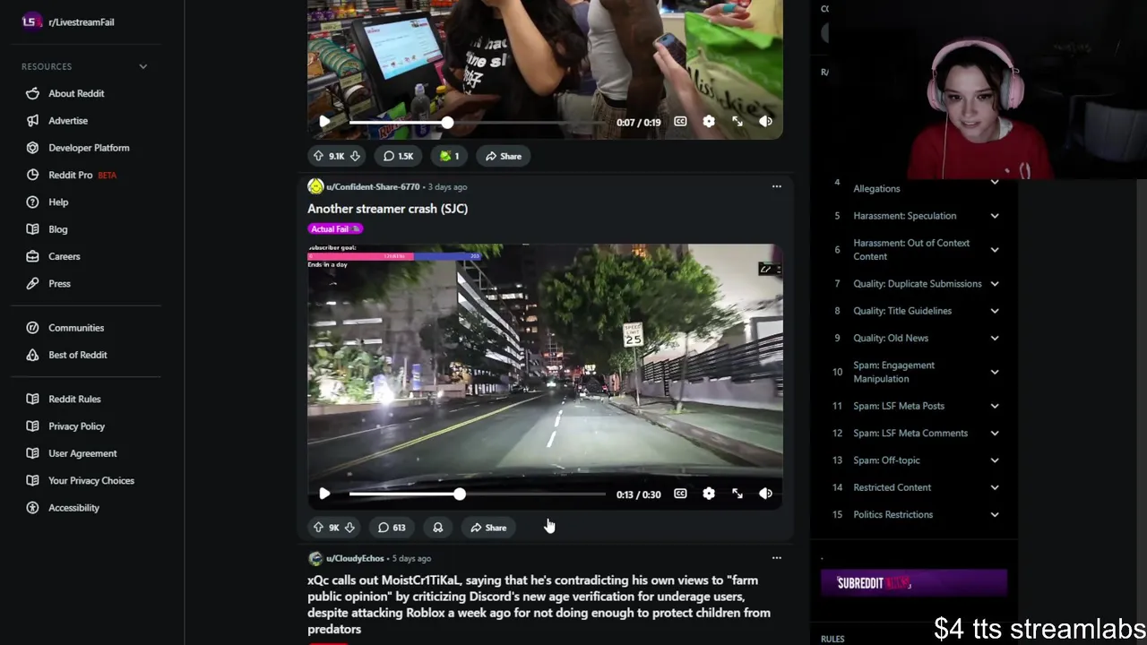
Task: Open Advertise link
Action: (x=68, y=120)
